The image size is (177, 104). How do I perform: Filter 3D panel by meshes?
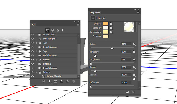click(53, 30)
